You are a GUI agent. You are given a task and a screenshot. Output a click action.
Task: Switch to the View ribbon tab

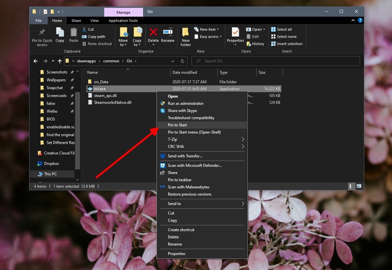94,20
